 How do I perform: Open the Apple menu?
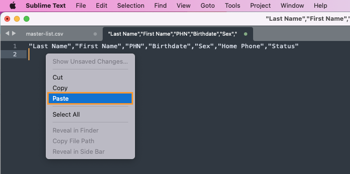point(13,6)
